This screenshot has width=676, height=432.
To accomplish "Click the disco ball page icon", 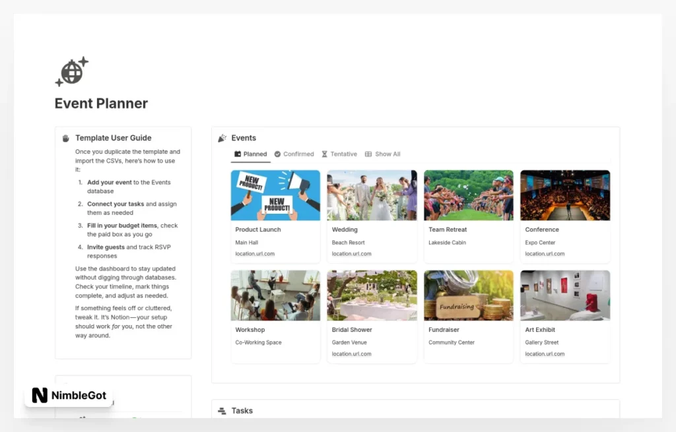I will click(x=71, y=71).
